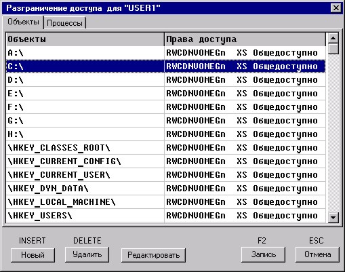Click access rights cell for H:\
This screenshot has width=345, height=272.
coord(245,134)
